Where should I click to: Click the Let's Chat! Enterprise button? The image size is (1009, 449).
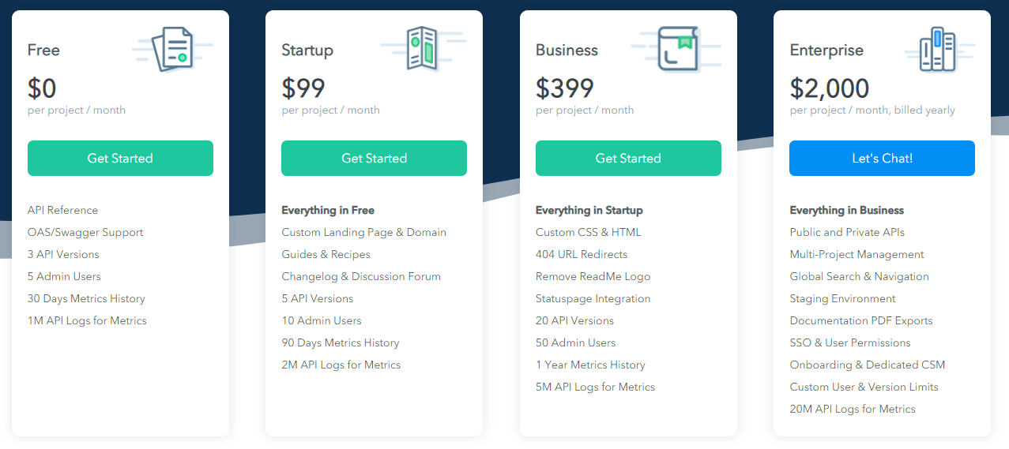pos(882,158)
